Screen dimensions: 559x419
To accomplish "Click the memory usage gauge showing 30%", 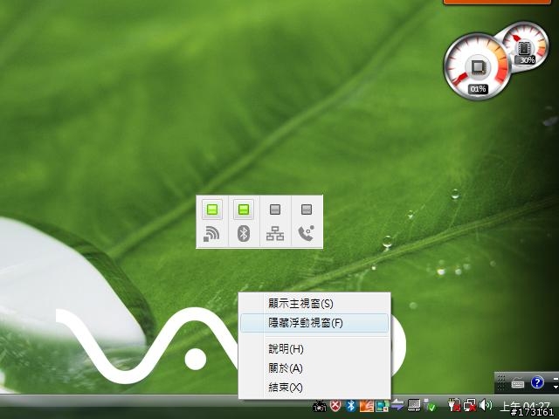I will [526, 47].
